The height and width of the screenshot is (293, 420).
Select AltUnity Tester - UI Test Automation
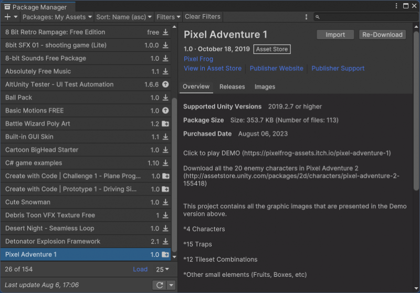(x=86, y=84)
